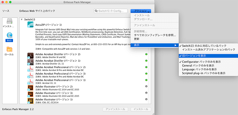This screenshot has height=115, width=238.
Task: Click gray status dot for Illustrator version 3
Action: (146, 93)
